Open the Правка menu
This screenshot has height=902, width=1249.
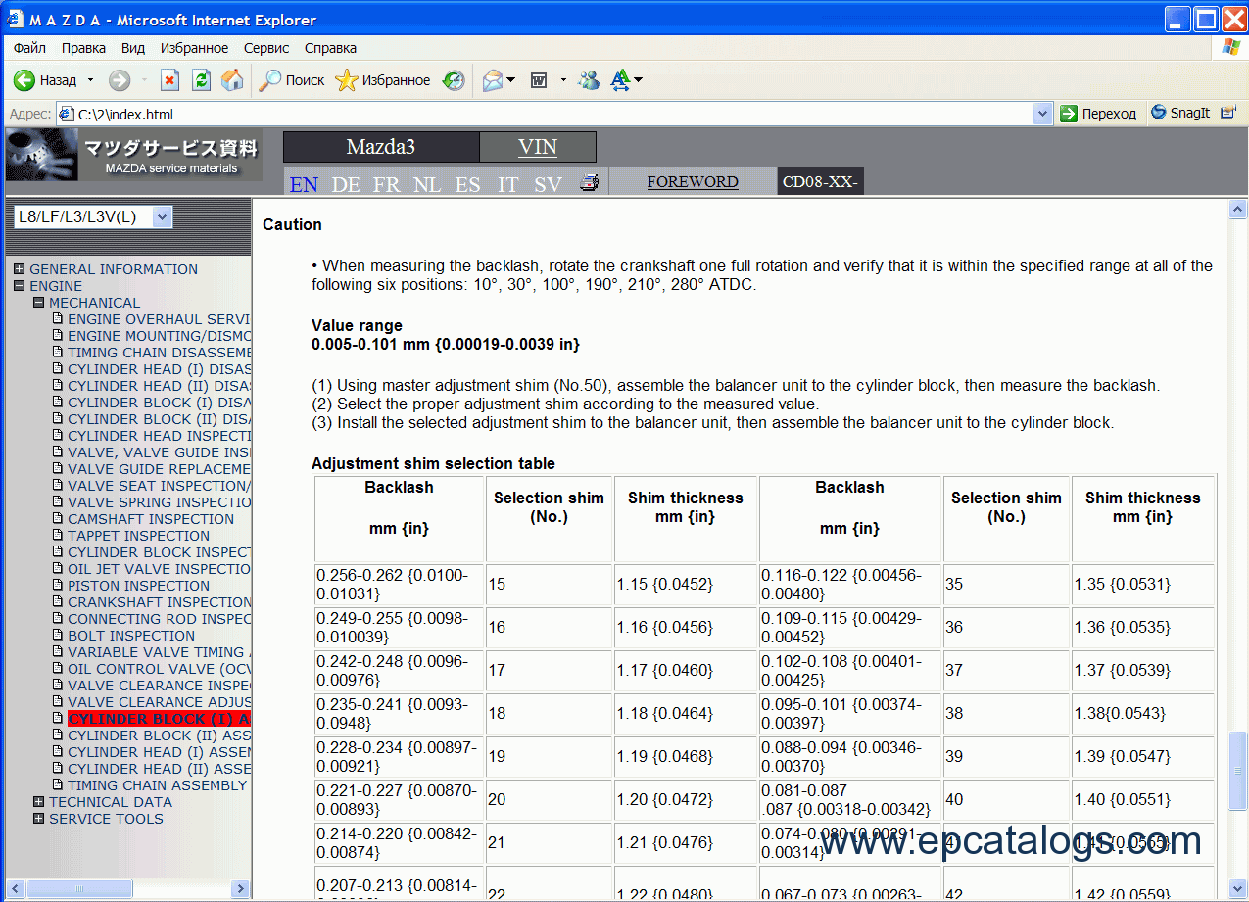[x=84, y=48]
